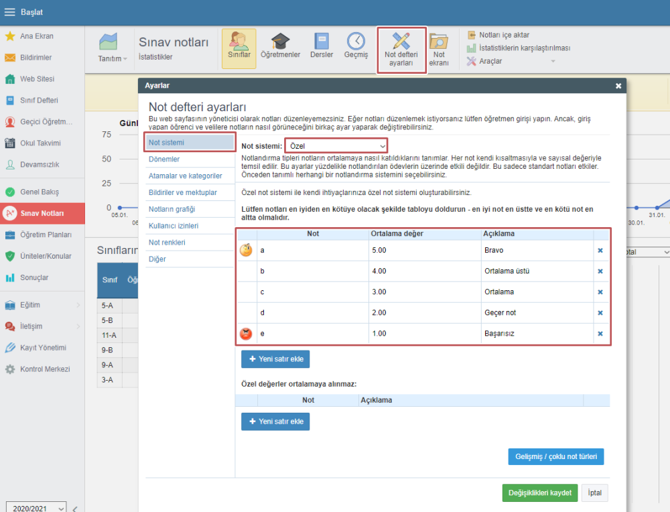The image size is (670, 512).
Task: Open Not ekranı folder icon
Action: (438, 42)
